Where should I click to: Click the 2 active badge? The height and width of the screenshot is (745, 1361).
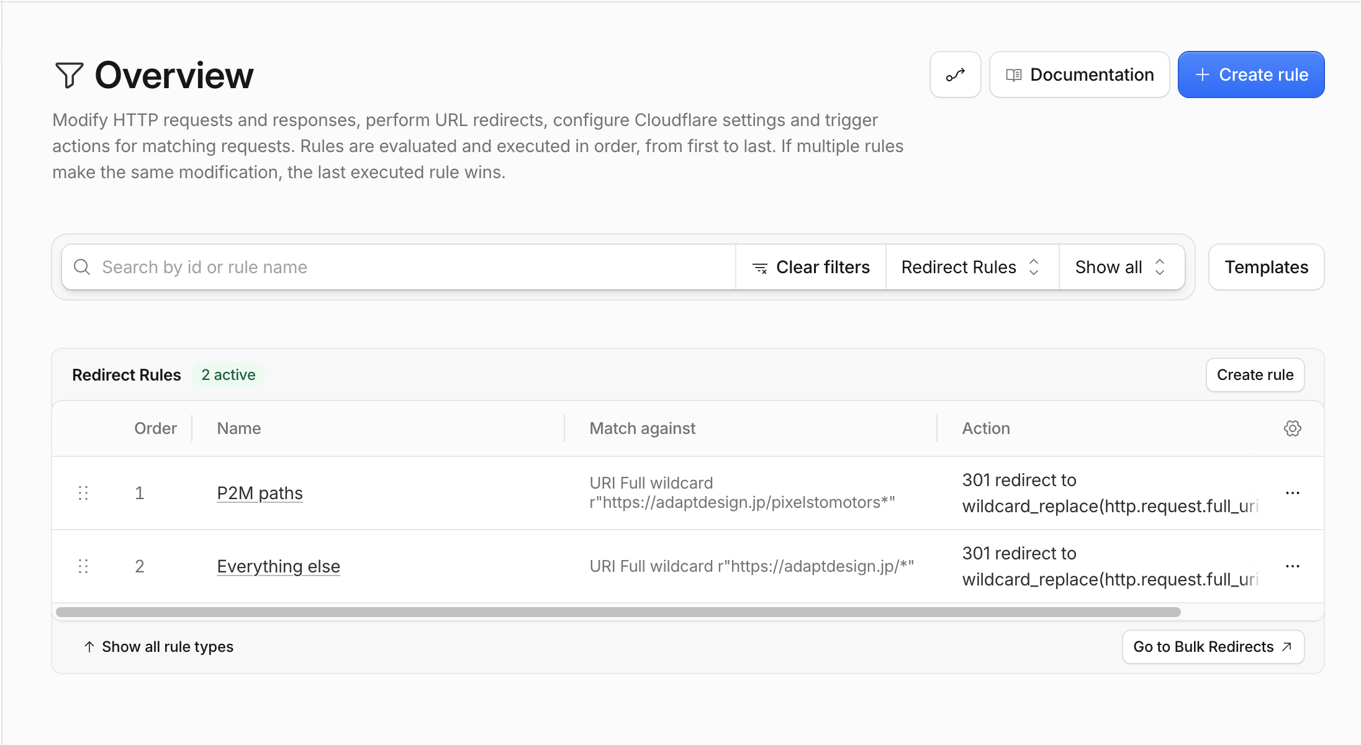[228, 375]
